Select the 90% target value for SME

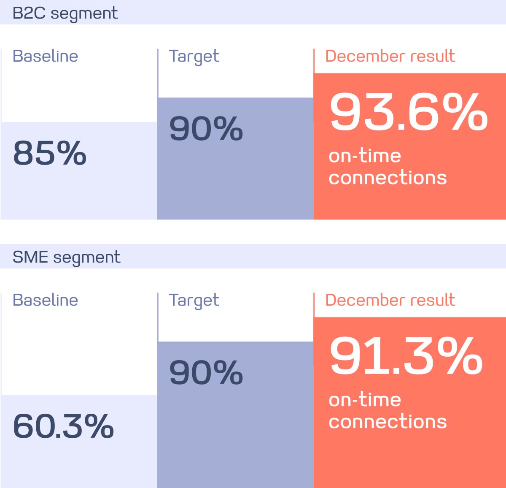[x=206, y=373]
